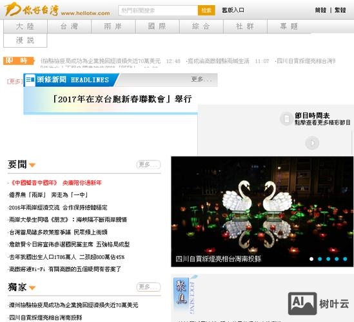Open article 兩岸大學生同唱《朋友》
The height and width of the screenshot is (322, 354).
[x=68, y=220]
